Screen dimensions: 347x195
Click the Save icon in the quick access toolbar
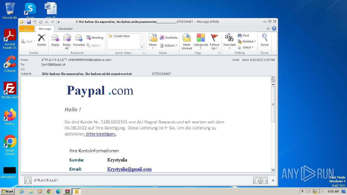pos(28,22)
